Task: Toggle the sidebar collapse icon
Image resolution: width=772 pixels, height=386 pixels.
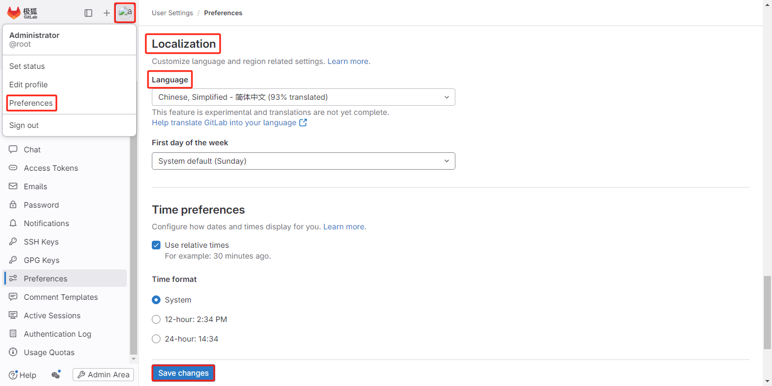Action: point(88,13)
